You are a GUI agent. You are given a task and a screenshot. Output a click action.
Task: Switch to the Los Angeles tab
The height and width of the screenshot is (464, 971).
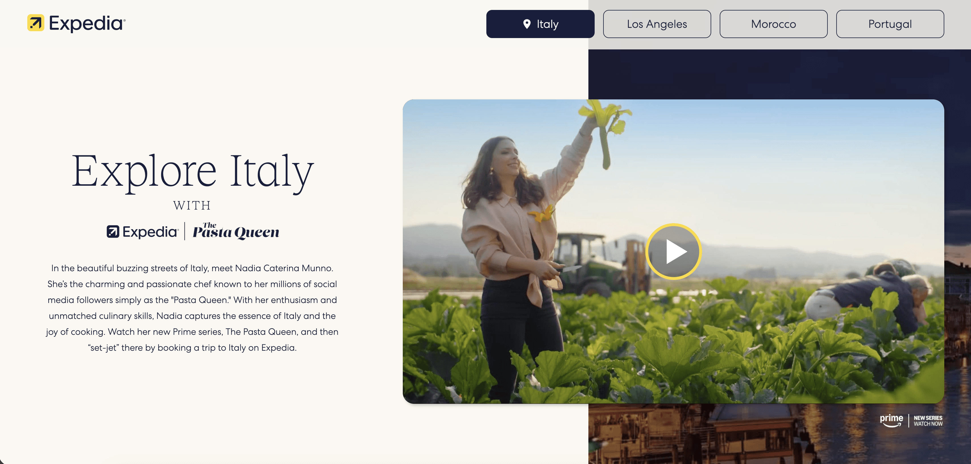[x=657, y=24]
